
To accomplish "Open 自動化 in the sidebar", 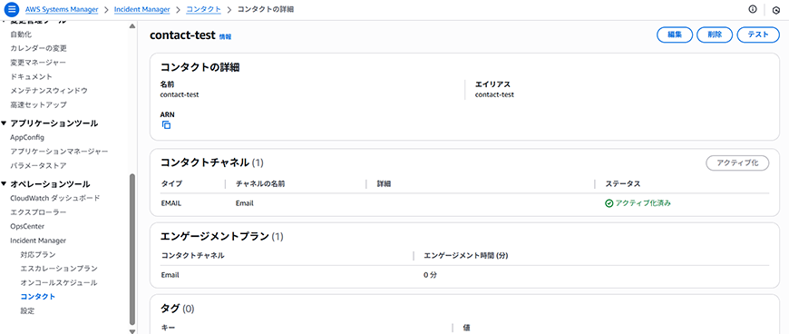I will (21, 34).
